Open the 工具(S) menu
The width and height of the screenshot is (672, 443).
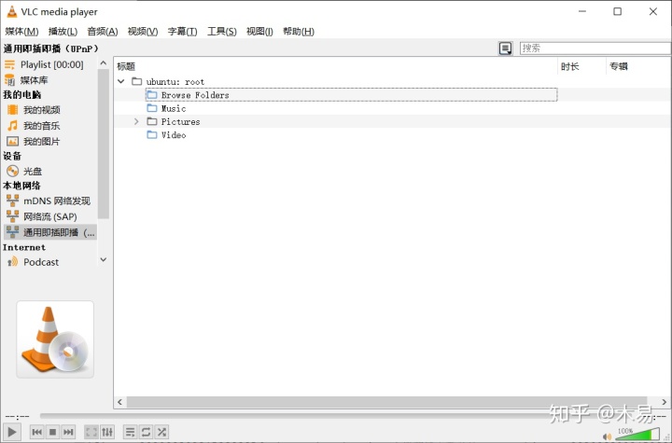tap(222, 32)
